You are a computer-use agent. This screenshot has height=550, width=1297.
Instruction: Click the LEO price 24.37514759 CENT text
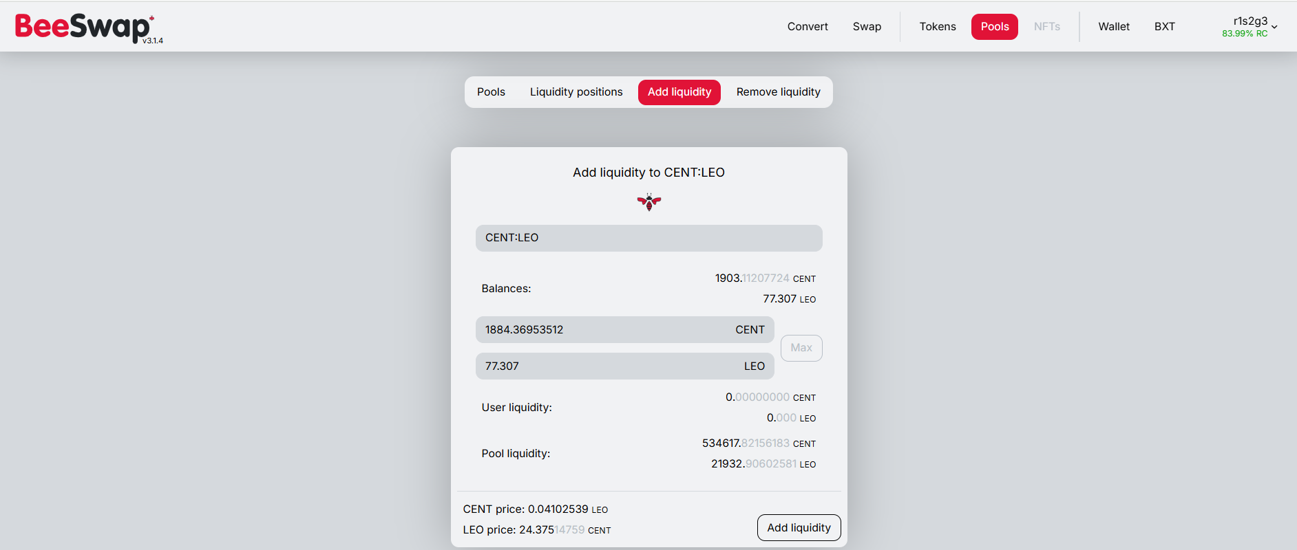[x=537, y=530]
